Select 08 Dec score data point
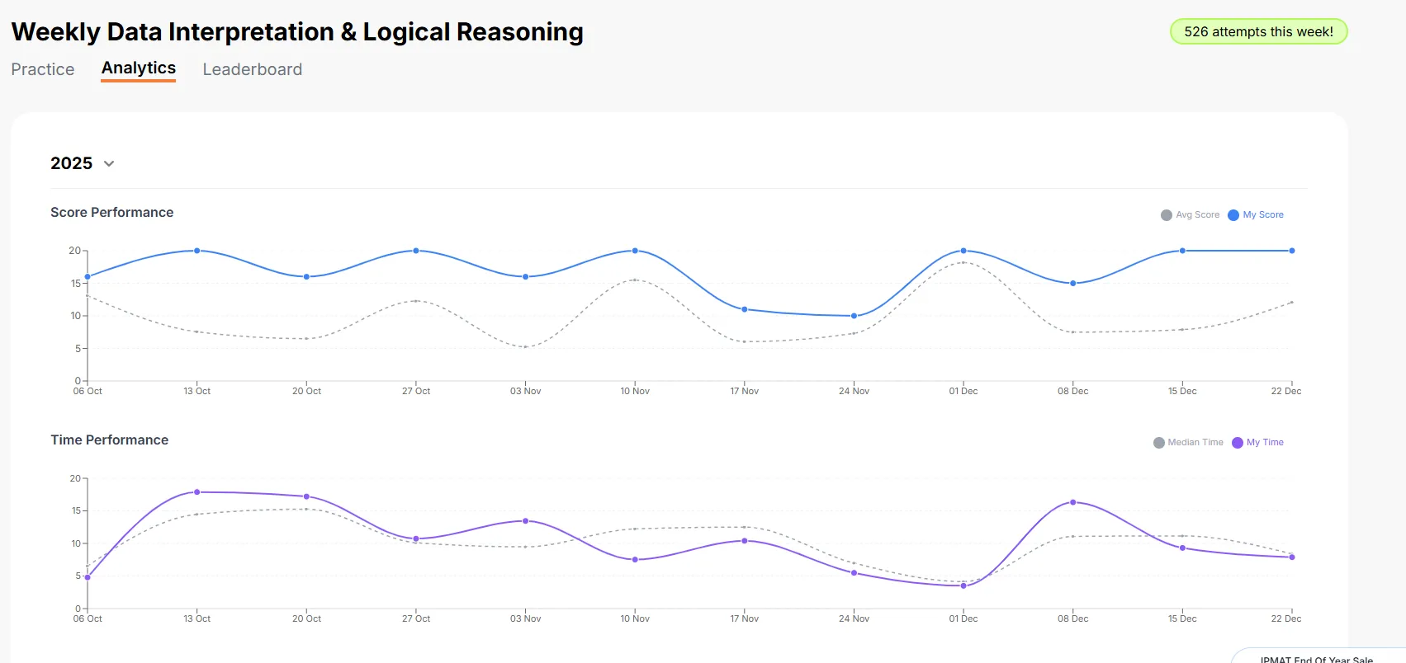 click(x=1073, y=284)
